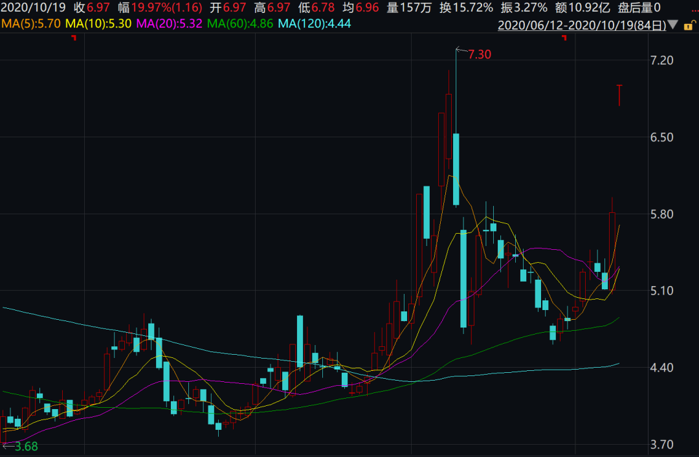Screen dimensions: 699x457
Task: Click the 4.40 price axis label
Action: pyautogui.click(x=661, y=368)
